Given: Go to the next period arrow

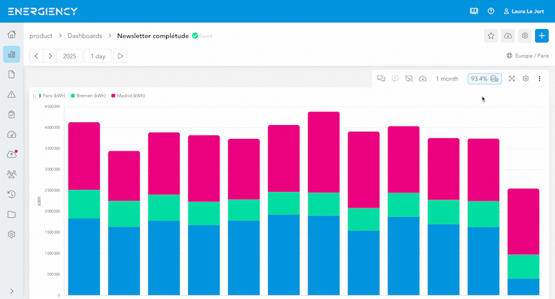Looking at the screenshot, I should [50, 56].
